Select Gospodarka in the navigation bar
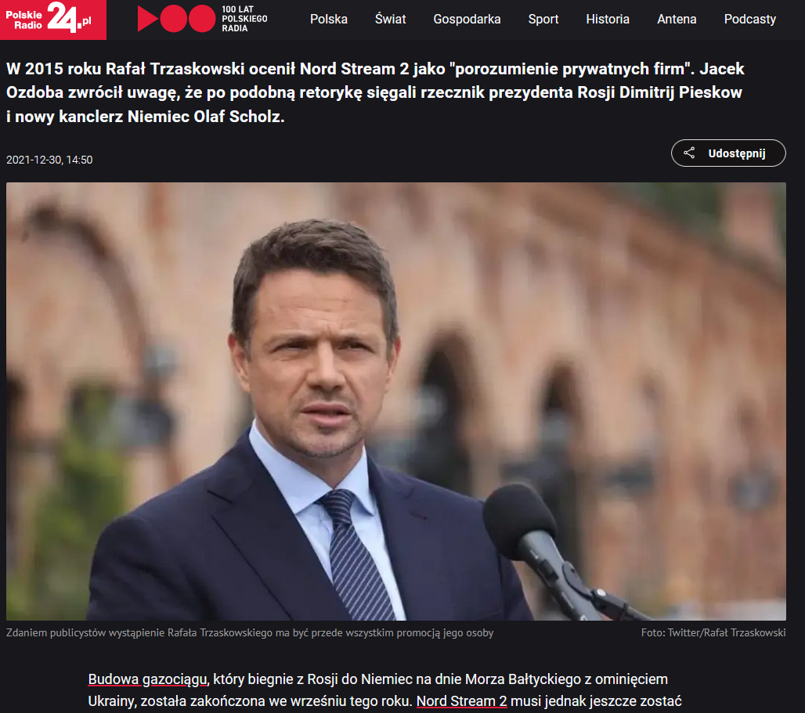Screen dimensions: 805x713 (x=467, y=20)
